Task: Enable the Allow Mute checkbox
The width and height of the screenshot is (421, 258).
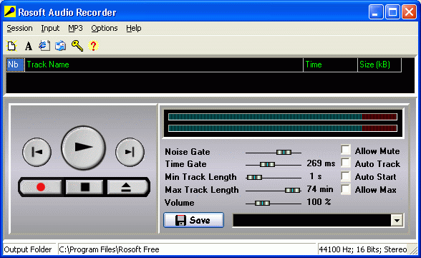Action: (x=346, y=150)
